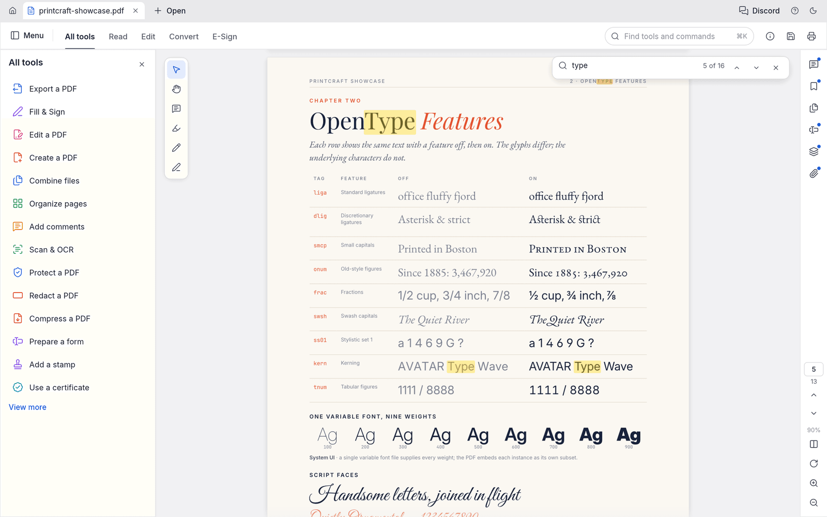Toggle the two-page view layout
This screenshot has height=517, width=827.
point(814,444)
